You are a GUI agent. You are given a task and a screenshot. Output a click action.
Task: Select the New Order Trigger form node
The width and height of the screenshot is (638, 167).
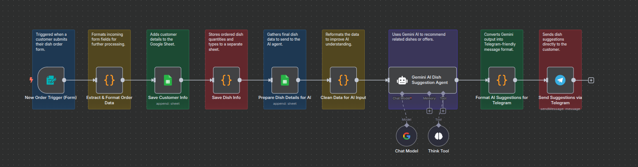point(51,80)
